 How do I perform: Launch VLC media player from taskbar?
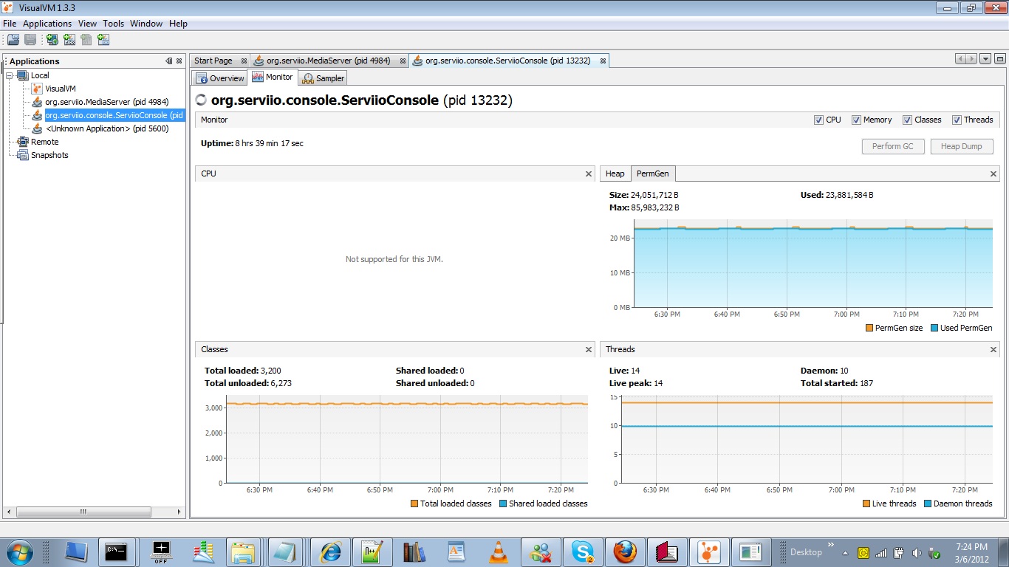(499, 551)
